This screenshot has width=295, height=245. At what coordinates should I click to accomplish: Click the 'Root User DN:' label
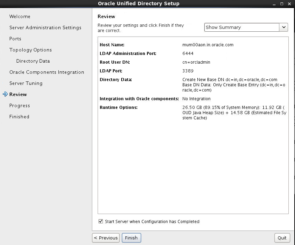pos(115,62)
